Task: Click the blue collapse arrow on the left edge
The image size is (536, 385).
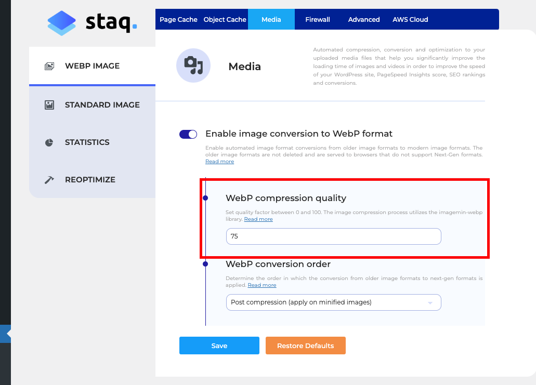Action: 5,334
